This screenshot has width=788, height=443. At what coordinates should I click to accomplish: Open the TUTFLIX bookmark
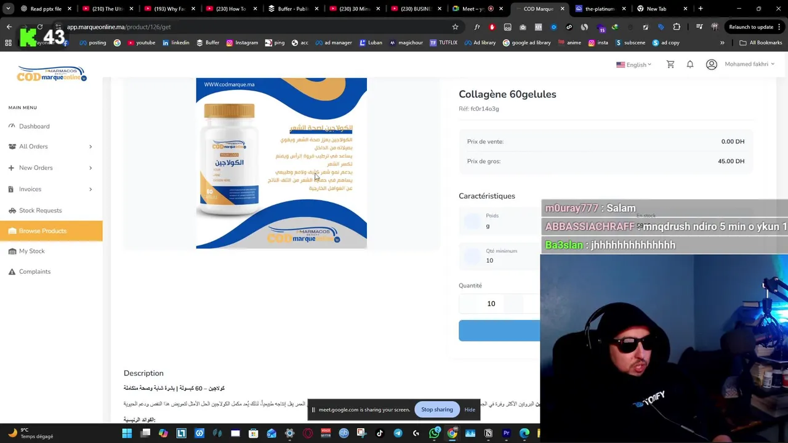443,42
